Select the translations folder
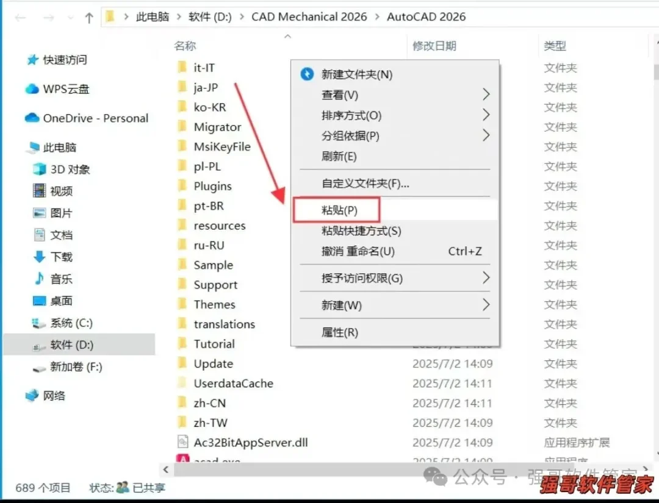The height and width of the screenshot is (503, 659). [x=224, y=324]
